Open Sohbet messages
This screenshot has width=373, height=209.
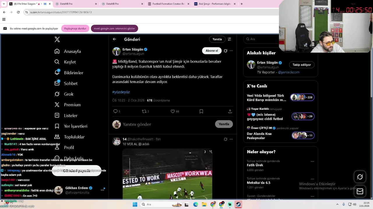(66, 83)
